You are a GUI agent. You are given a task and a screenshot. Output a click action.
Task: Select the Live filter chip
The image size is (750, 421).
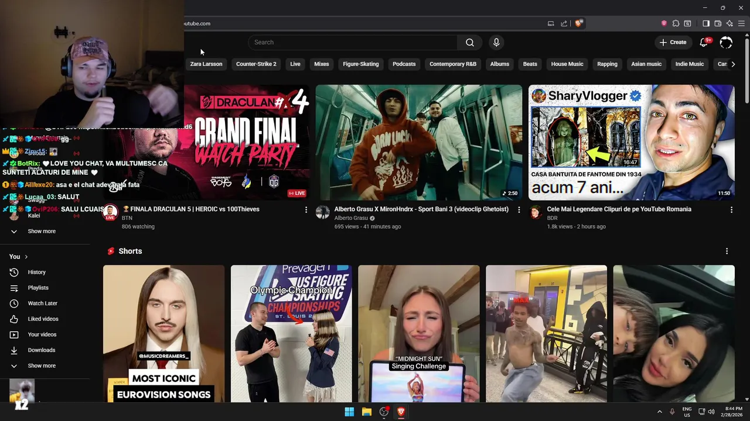coord(295,64)
